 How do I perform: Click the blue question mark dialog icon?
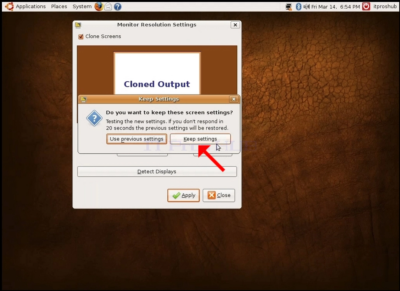point(95,118)
